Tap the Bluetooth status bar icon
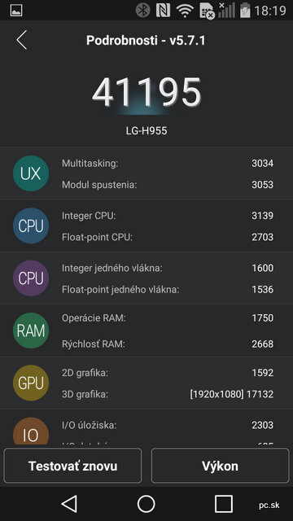This screenshot has height=521, width=293. tap(143, 11)
